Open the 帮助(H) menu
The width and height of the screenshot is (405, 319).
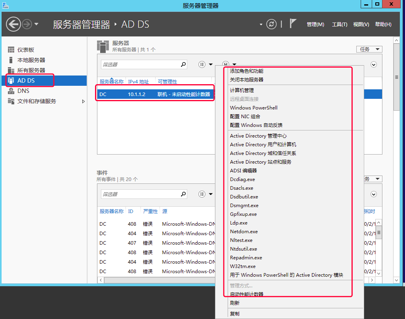[x=383, y=25]
